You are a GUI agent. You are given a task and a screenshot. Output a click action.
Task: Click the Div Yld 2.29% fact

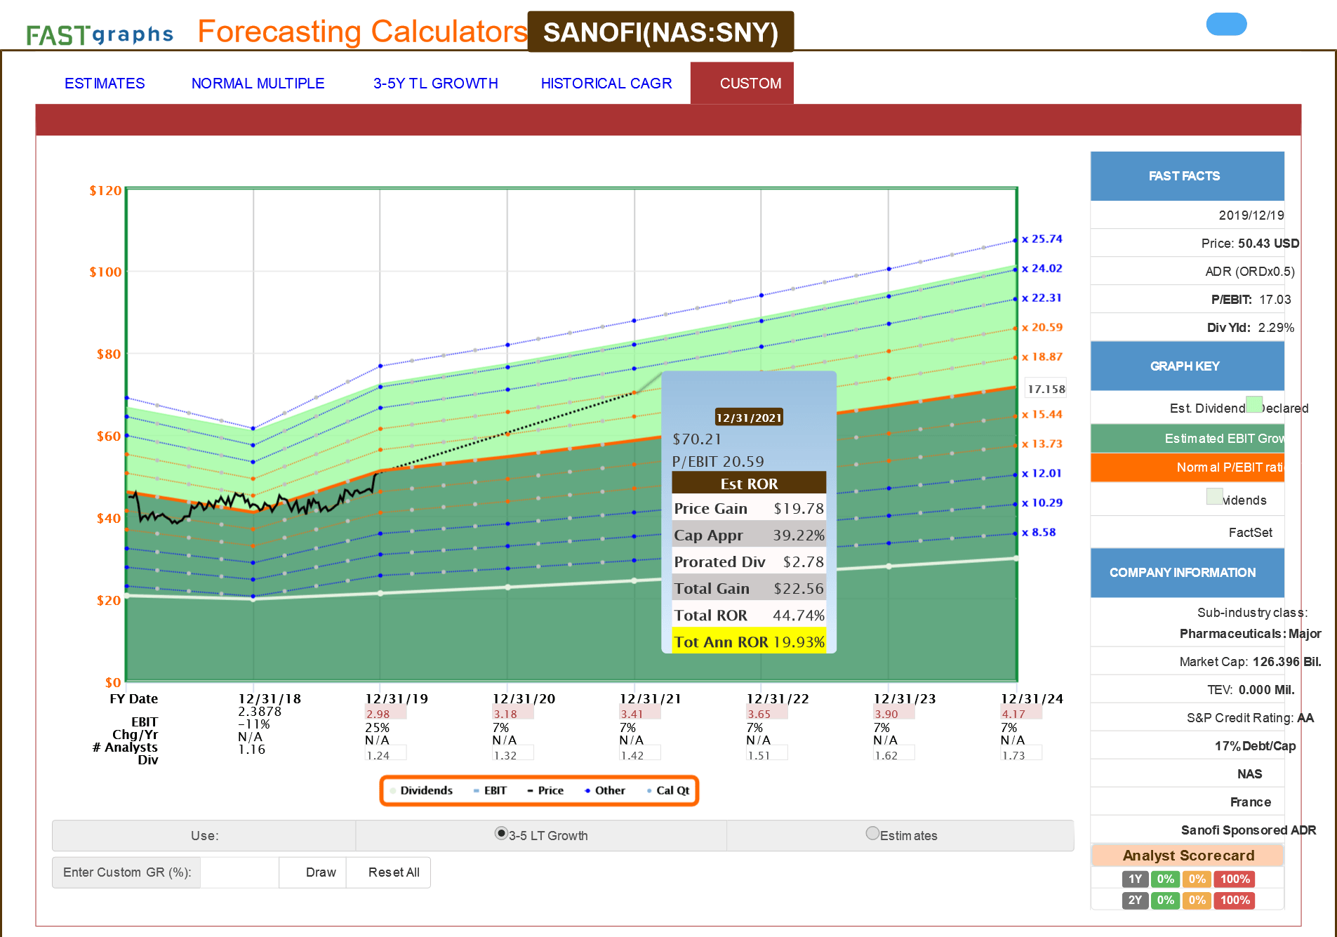(x=1250, y=328)
